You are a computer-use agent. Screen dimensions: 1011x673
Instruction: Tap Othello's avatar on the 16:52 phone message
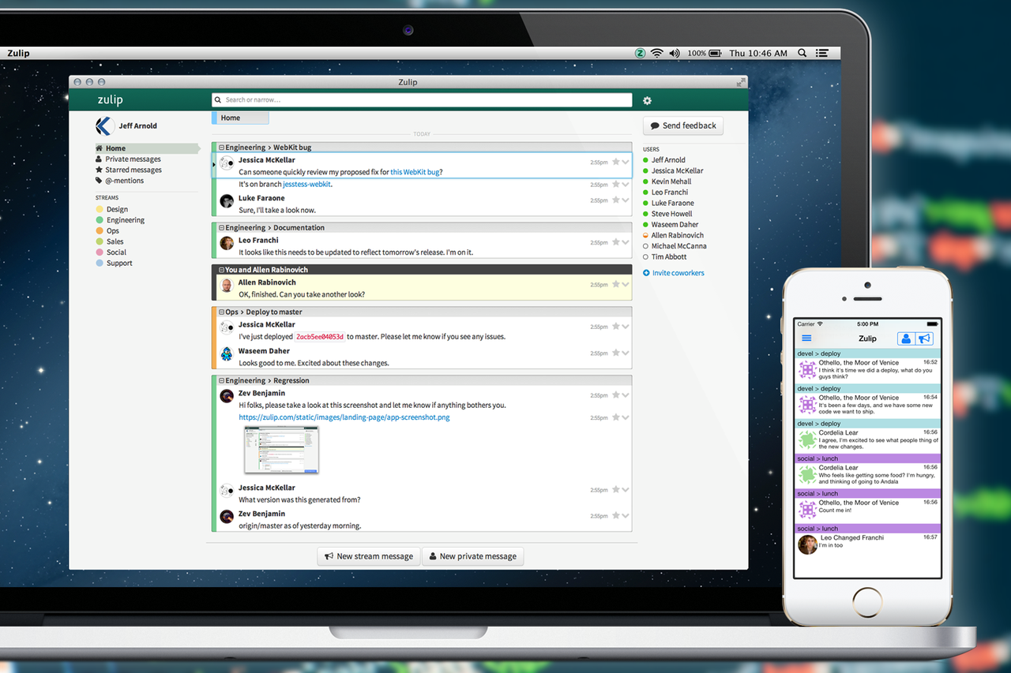coord(807,370)
